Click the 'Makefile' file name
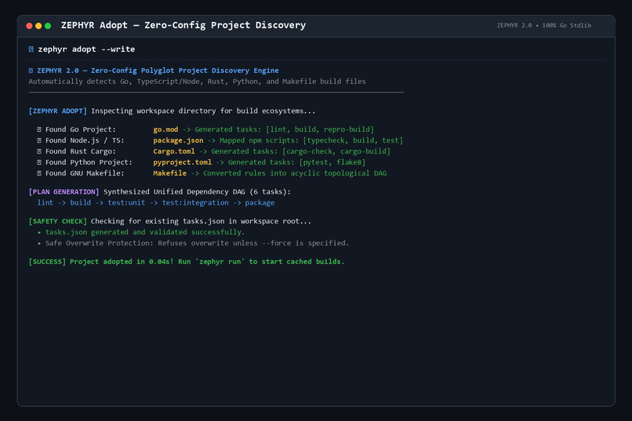632x421 pixels. (x=169, y=172)
